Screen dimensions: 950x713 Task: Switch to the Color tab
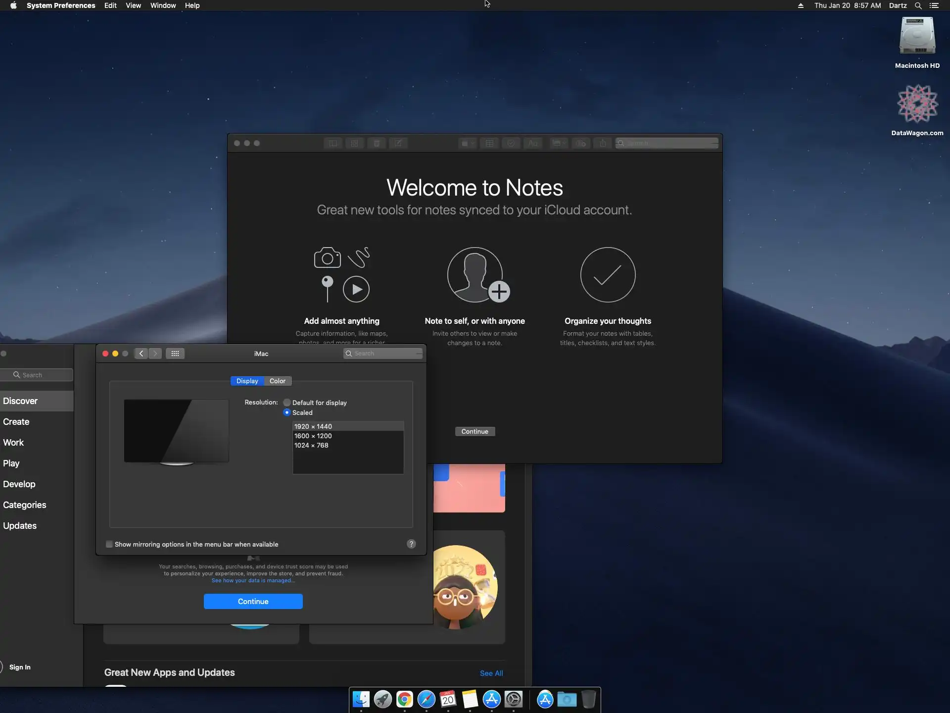pos(277,381)
